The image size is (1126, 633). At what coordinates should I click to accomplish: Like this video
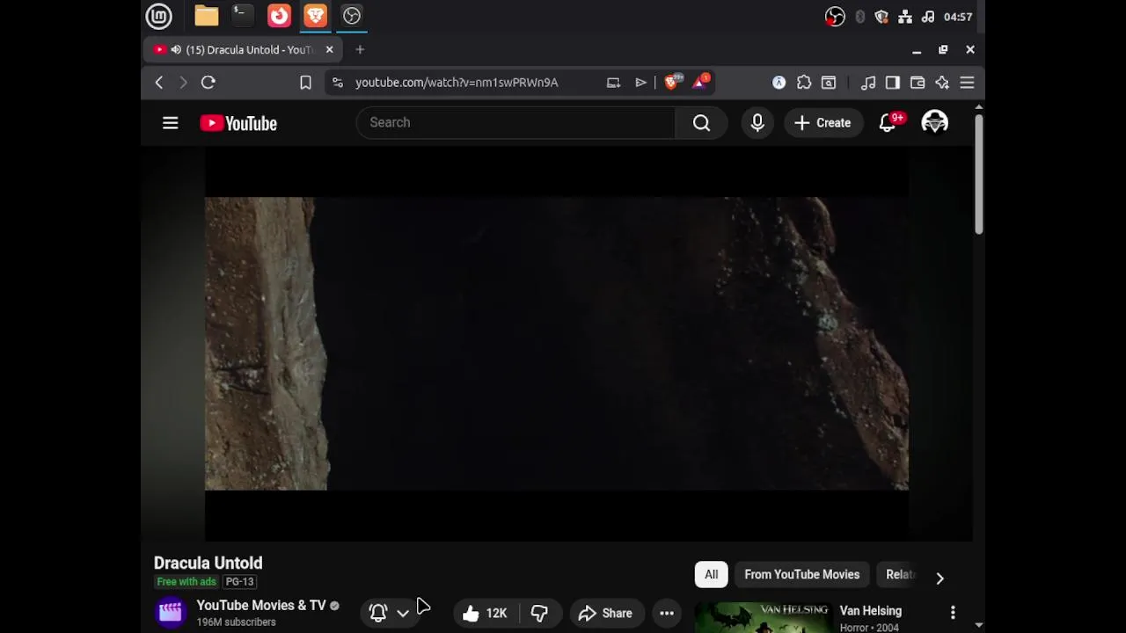[485, 613]
